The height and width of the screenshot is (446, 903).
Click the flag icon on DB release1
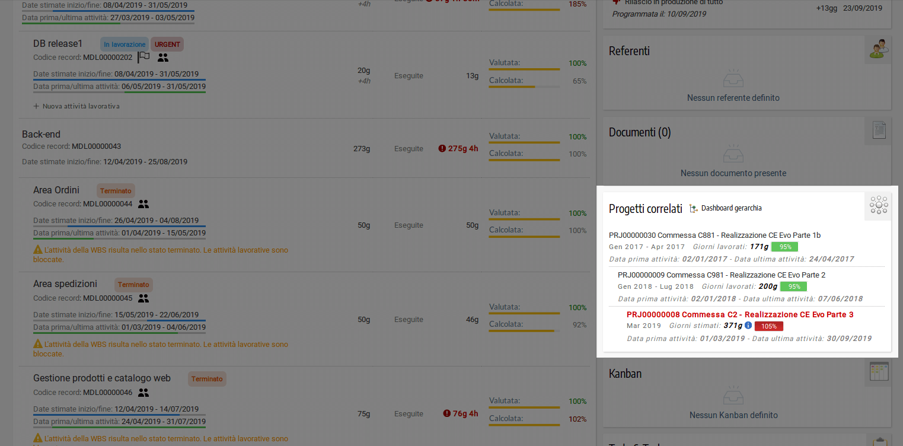click(x=143, y=58)
